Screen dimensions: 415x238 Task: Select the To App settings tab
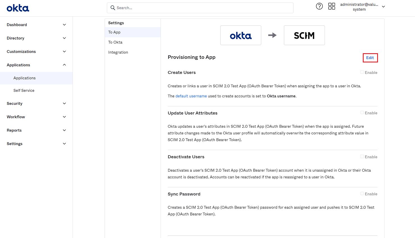(133, 32)
